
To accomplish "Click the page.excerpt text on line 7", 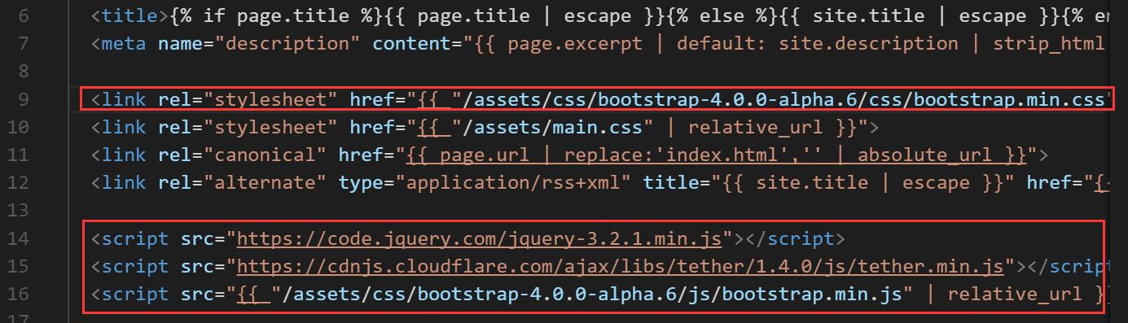I will tap(575, 43).
